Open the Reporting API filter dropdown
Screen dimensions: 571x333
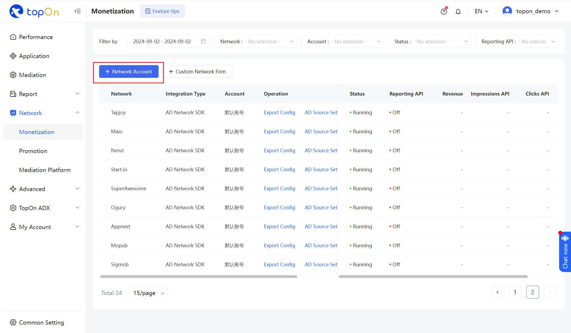[517, 41]
